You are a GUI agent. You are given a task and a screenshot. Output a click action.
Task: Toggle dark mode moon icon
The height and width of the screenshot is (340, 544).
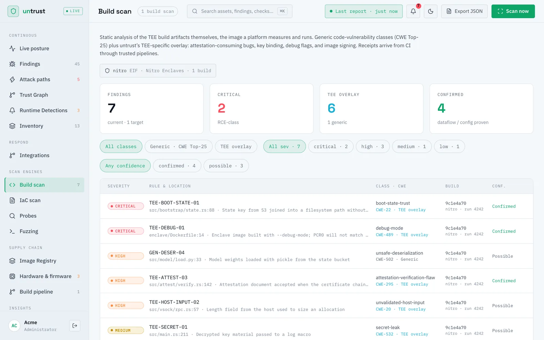tap(430, 11)
